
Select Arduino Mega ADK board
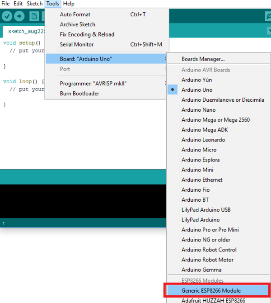point(219,130)
